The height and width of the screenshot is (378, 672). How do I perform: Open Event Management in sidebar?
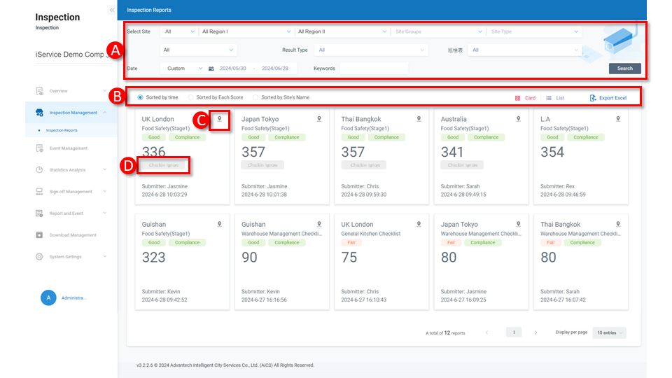pos(68,148)
